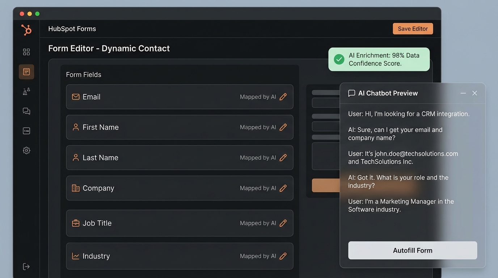Click the Autofill Form button
The width and height of the screenshot is (498, 278).
point(412,250)
